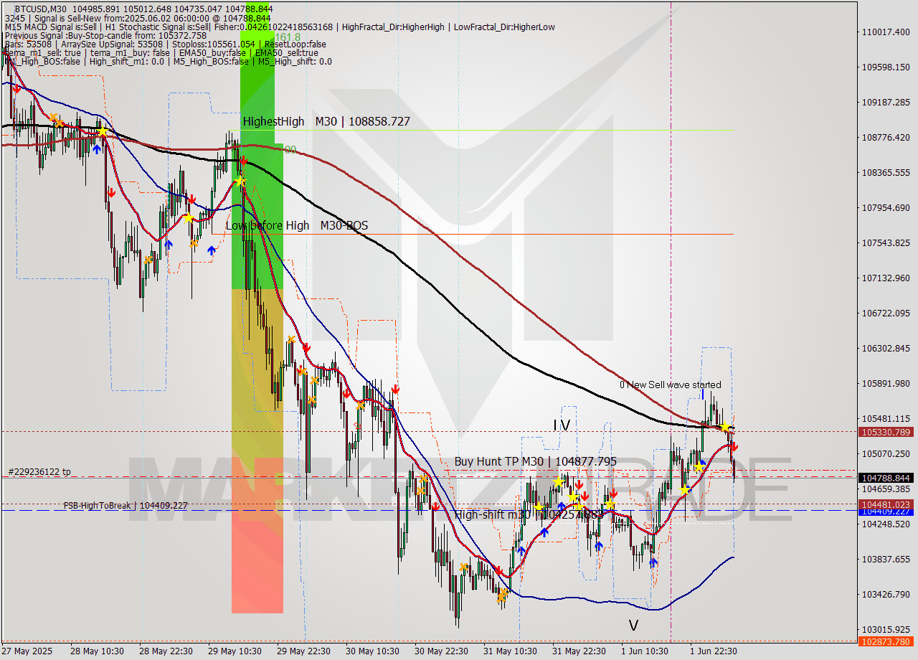
Task: Select the red sell arrow at the 1 Jun peak
Action: (x=734, y=446)
